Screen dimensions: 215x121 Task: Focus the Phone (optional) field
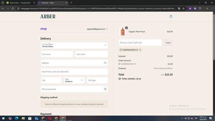74,89
